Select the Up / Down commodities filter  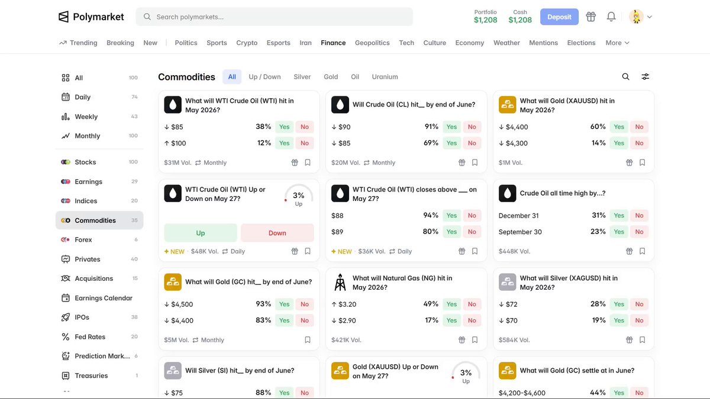tap(264, 77)
